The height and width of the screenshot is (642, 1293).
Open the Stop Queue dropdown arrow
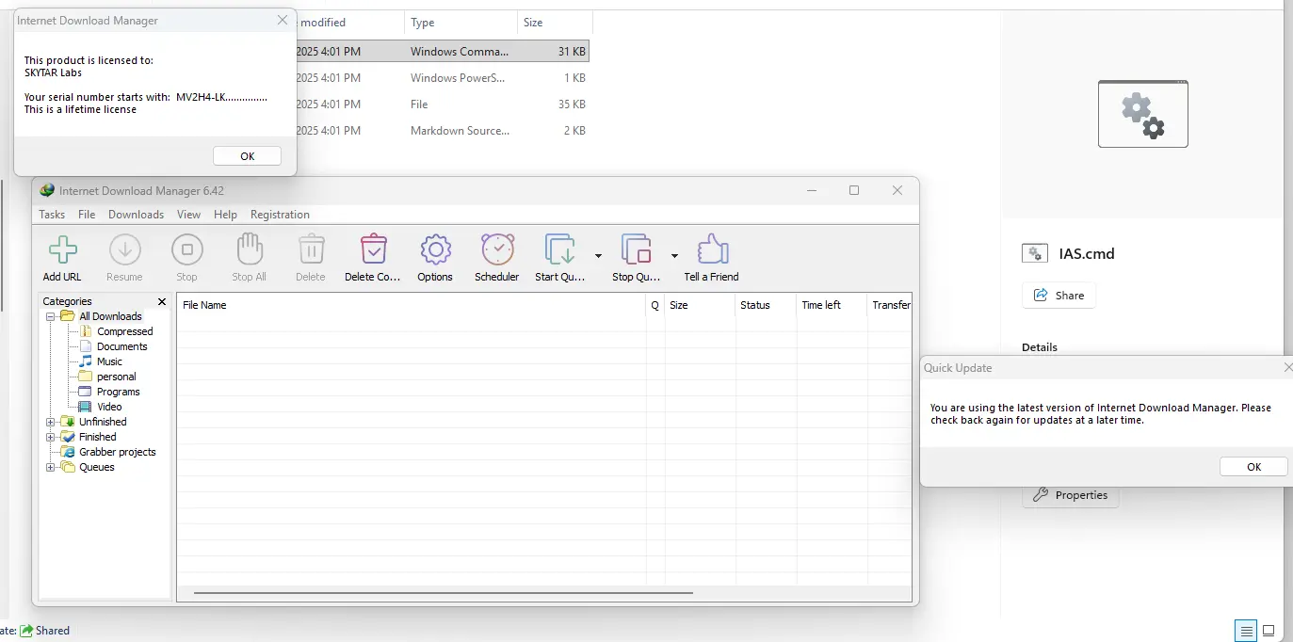coord(674,255)
